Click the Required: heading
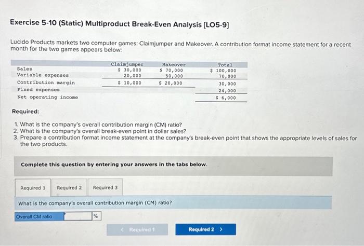The height and width of the screenshot is (246, 364). (25, 112)
